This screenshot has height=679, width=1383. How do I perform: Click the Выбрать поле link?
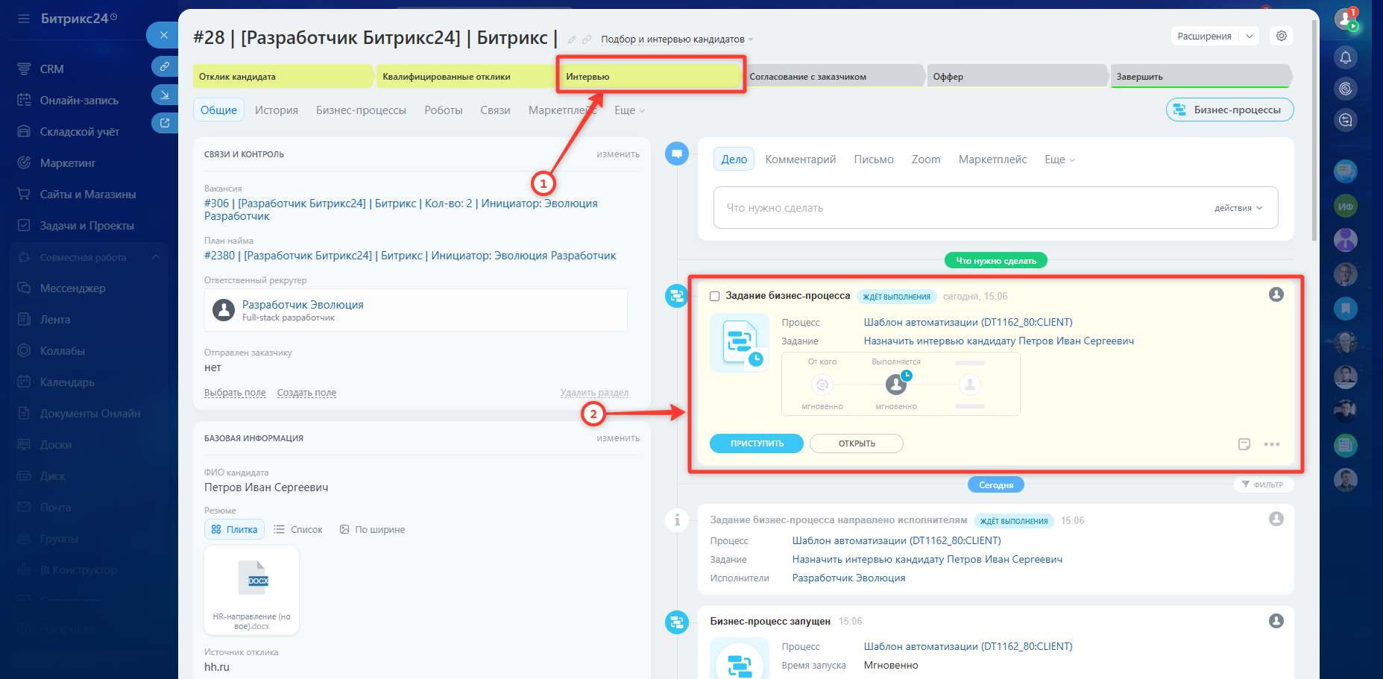235,393
